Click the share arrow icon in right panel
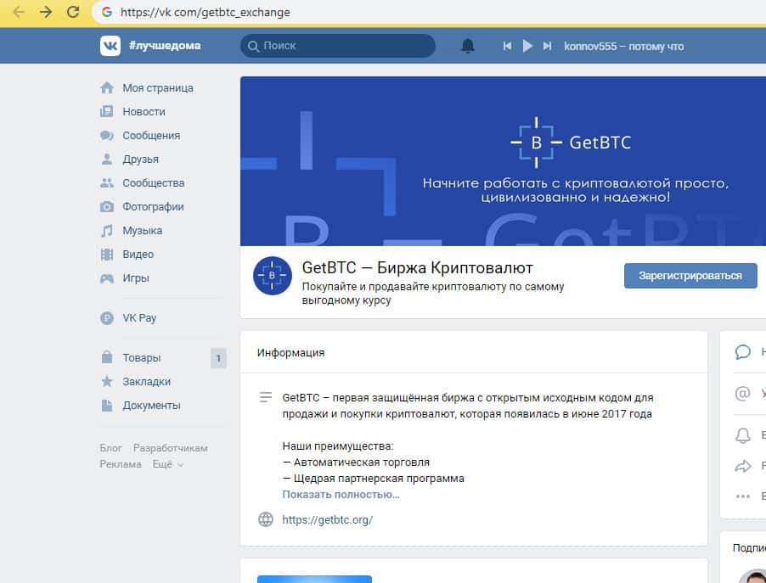This screenshot has height=583, width=766. [x=742, y=466]
